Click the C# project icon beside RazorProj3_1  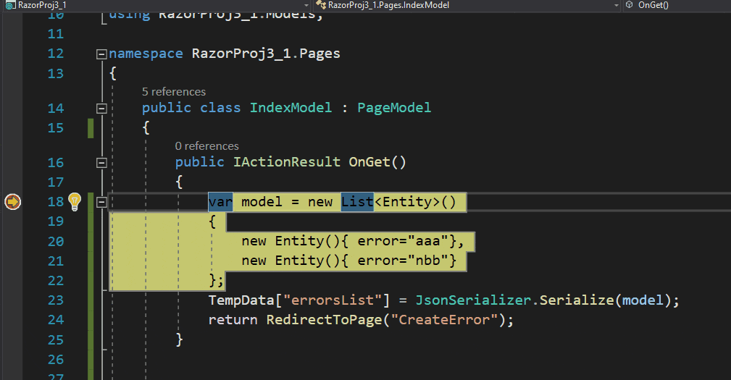point(10,5)
